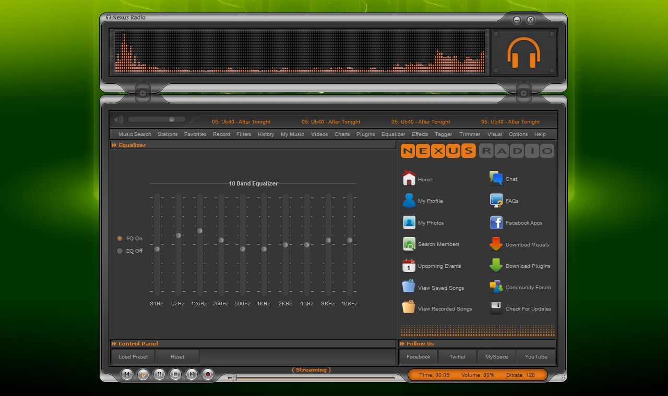
Task: Skip to the next track
Action: click(x=192, y=374)
